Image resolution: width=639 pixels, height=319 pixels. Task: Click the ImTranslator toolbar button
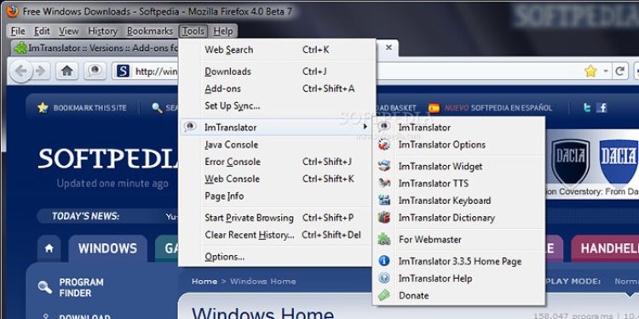point(95,71)
